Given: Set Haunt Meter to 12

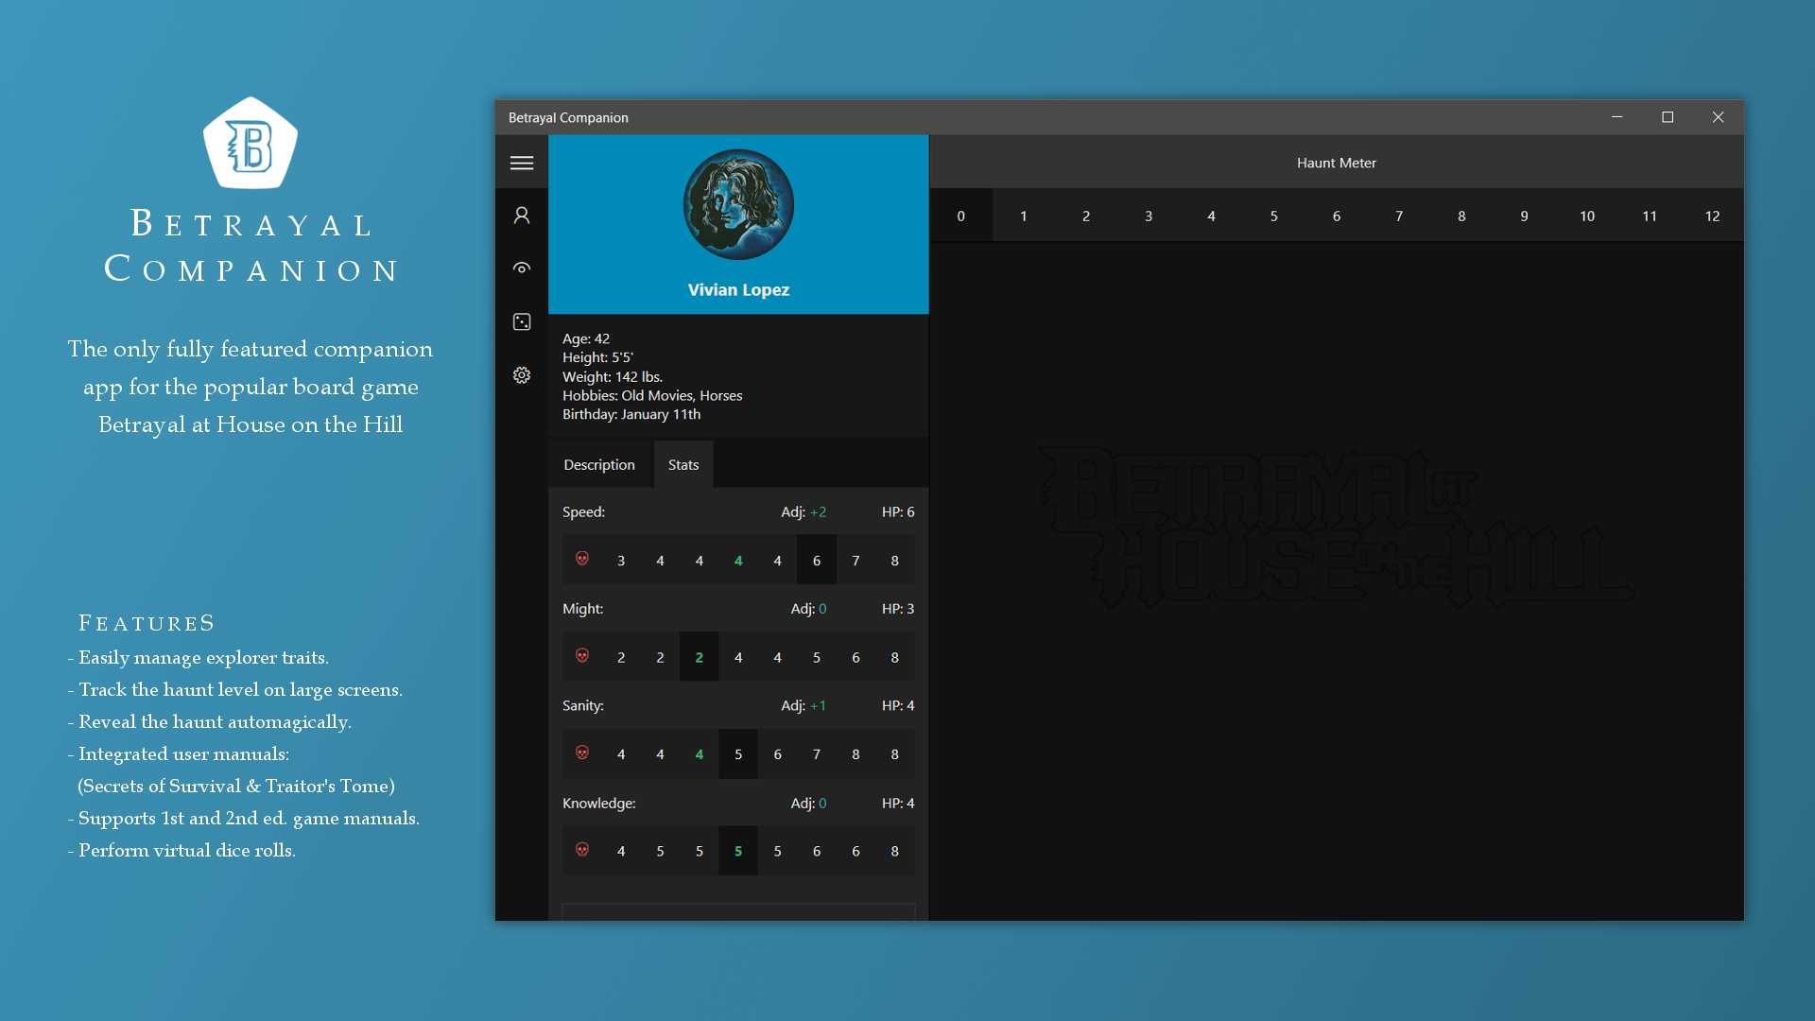Looking at the screenshot, I should 1712,216.
